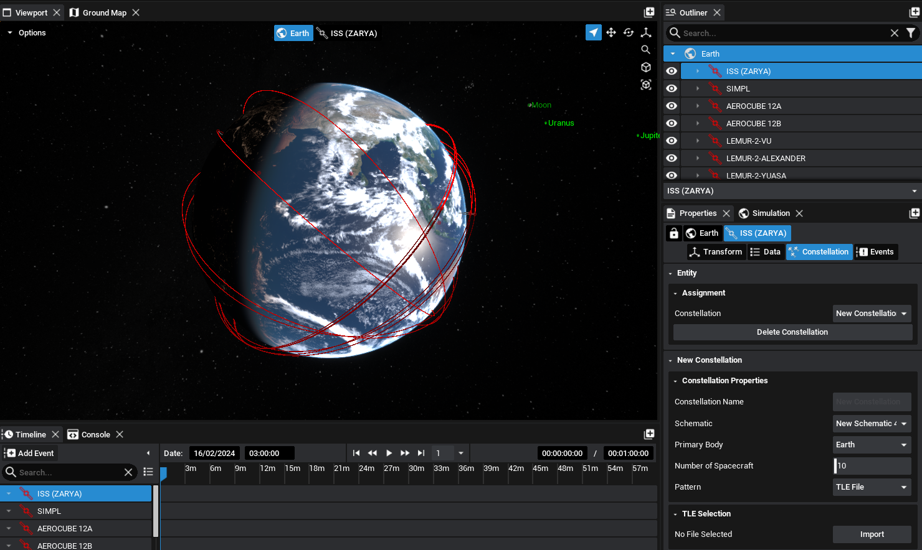
Task: Open the Pattern TLE File dropdown
Action: 872,487
